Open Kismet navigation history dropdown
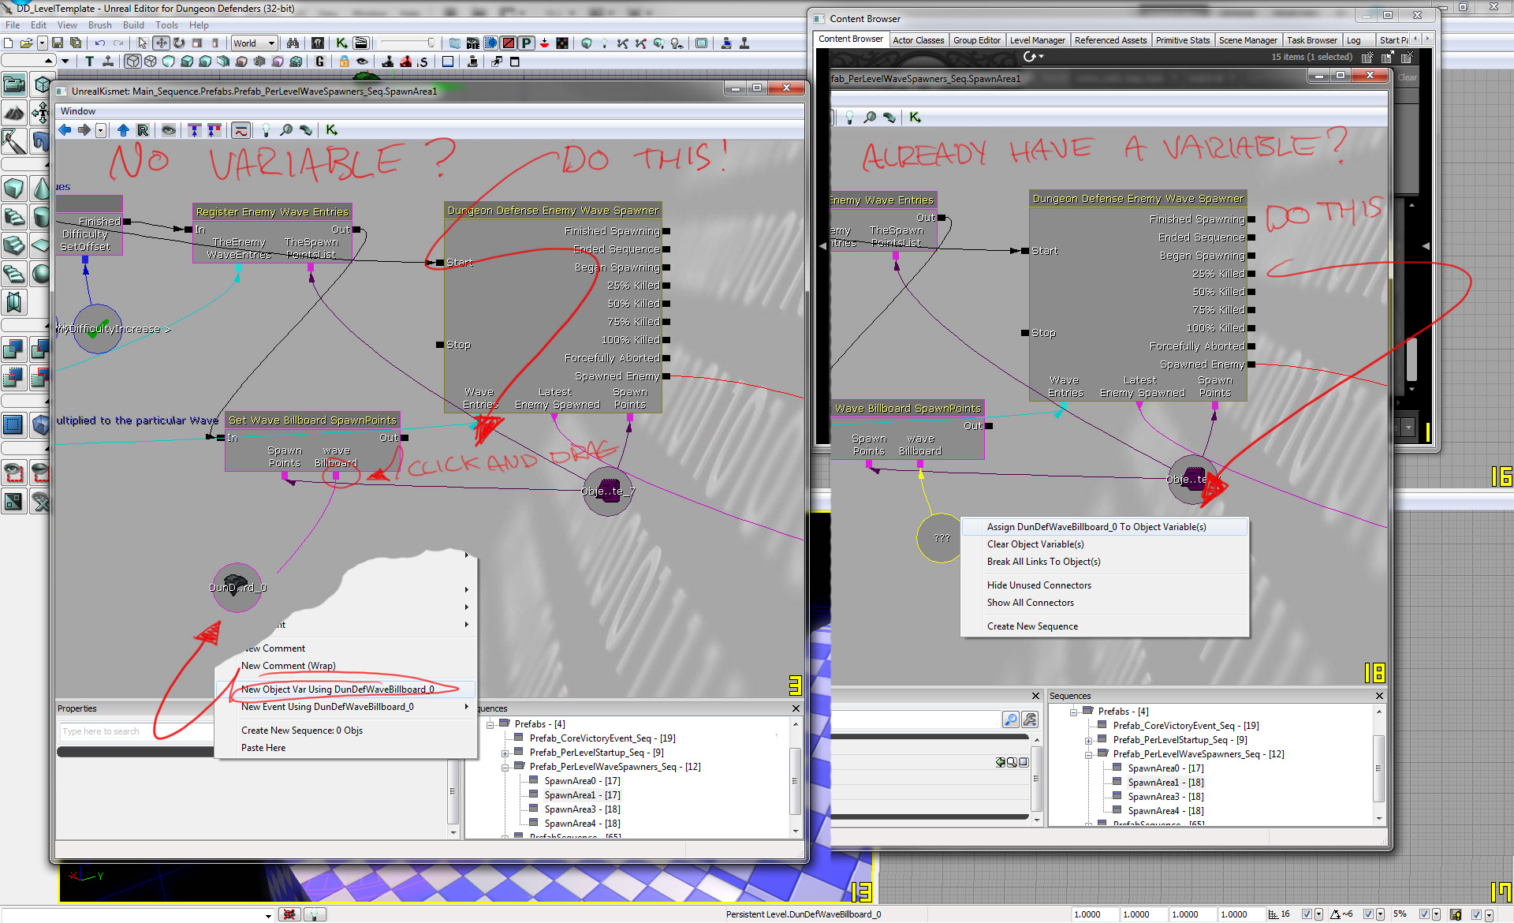 pos(101,130)
